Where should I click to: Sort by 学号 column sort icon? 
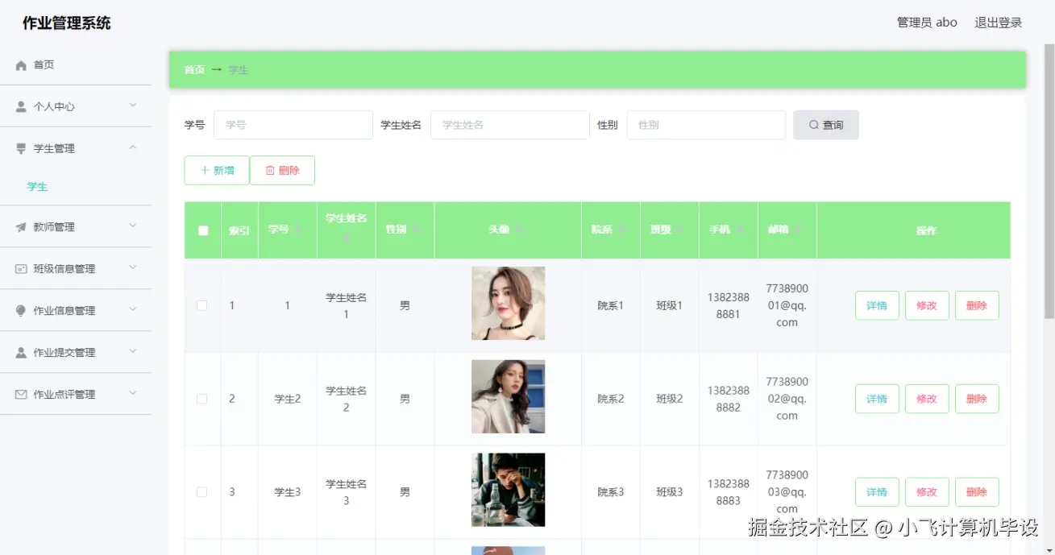(x=298, y=230)
